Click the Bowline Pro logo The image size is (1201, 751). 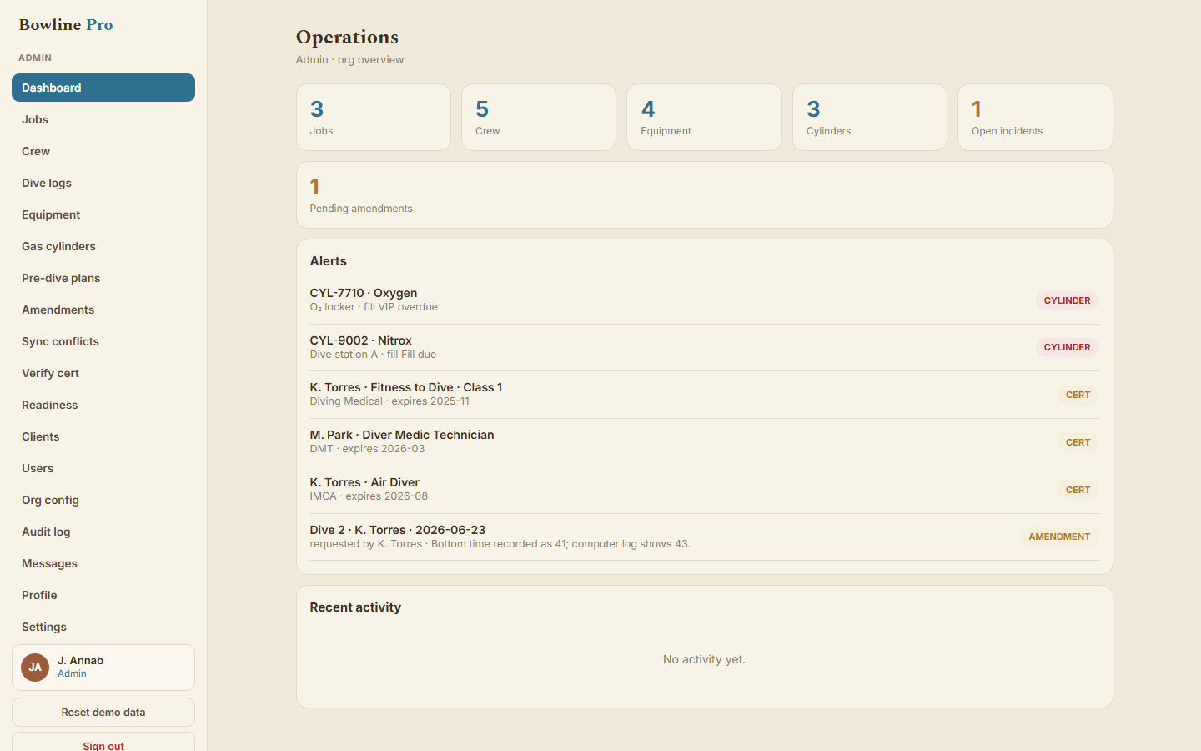66,25
